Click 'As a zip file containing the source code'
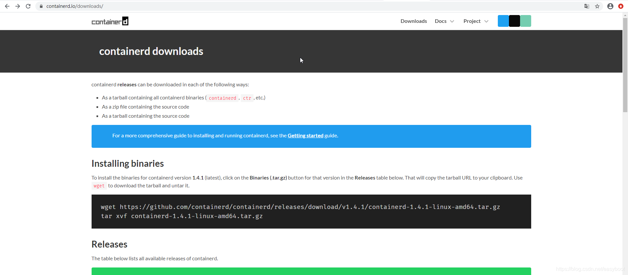The image size is (628, 275). pos(146,107)
